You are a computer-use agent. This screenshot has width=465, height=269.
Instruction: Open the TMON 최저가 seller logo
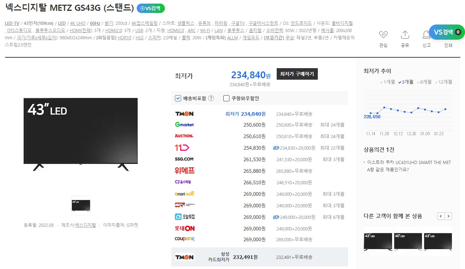(x=184, y=114)
